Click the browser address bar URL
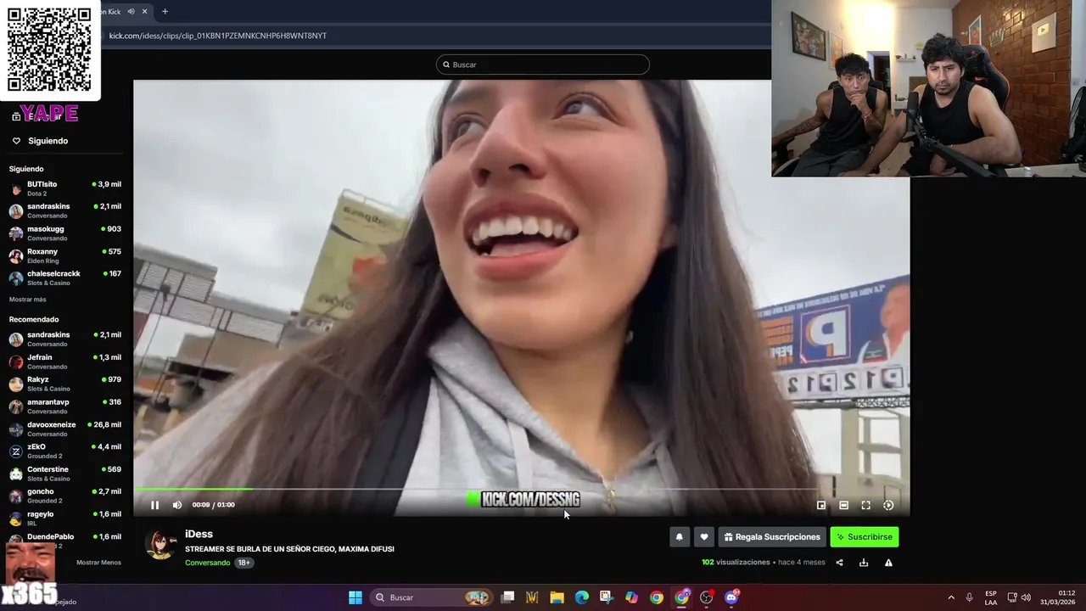 click(x=218, y=36)
